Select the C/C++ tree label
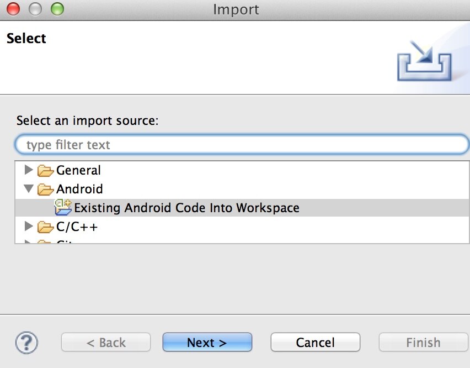Image resolution: width=470 pixels, height=368 pixels. (77, 227)
